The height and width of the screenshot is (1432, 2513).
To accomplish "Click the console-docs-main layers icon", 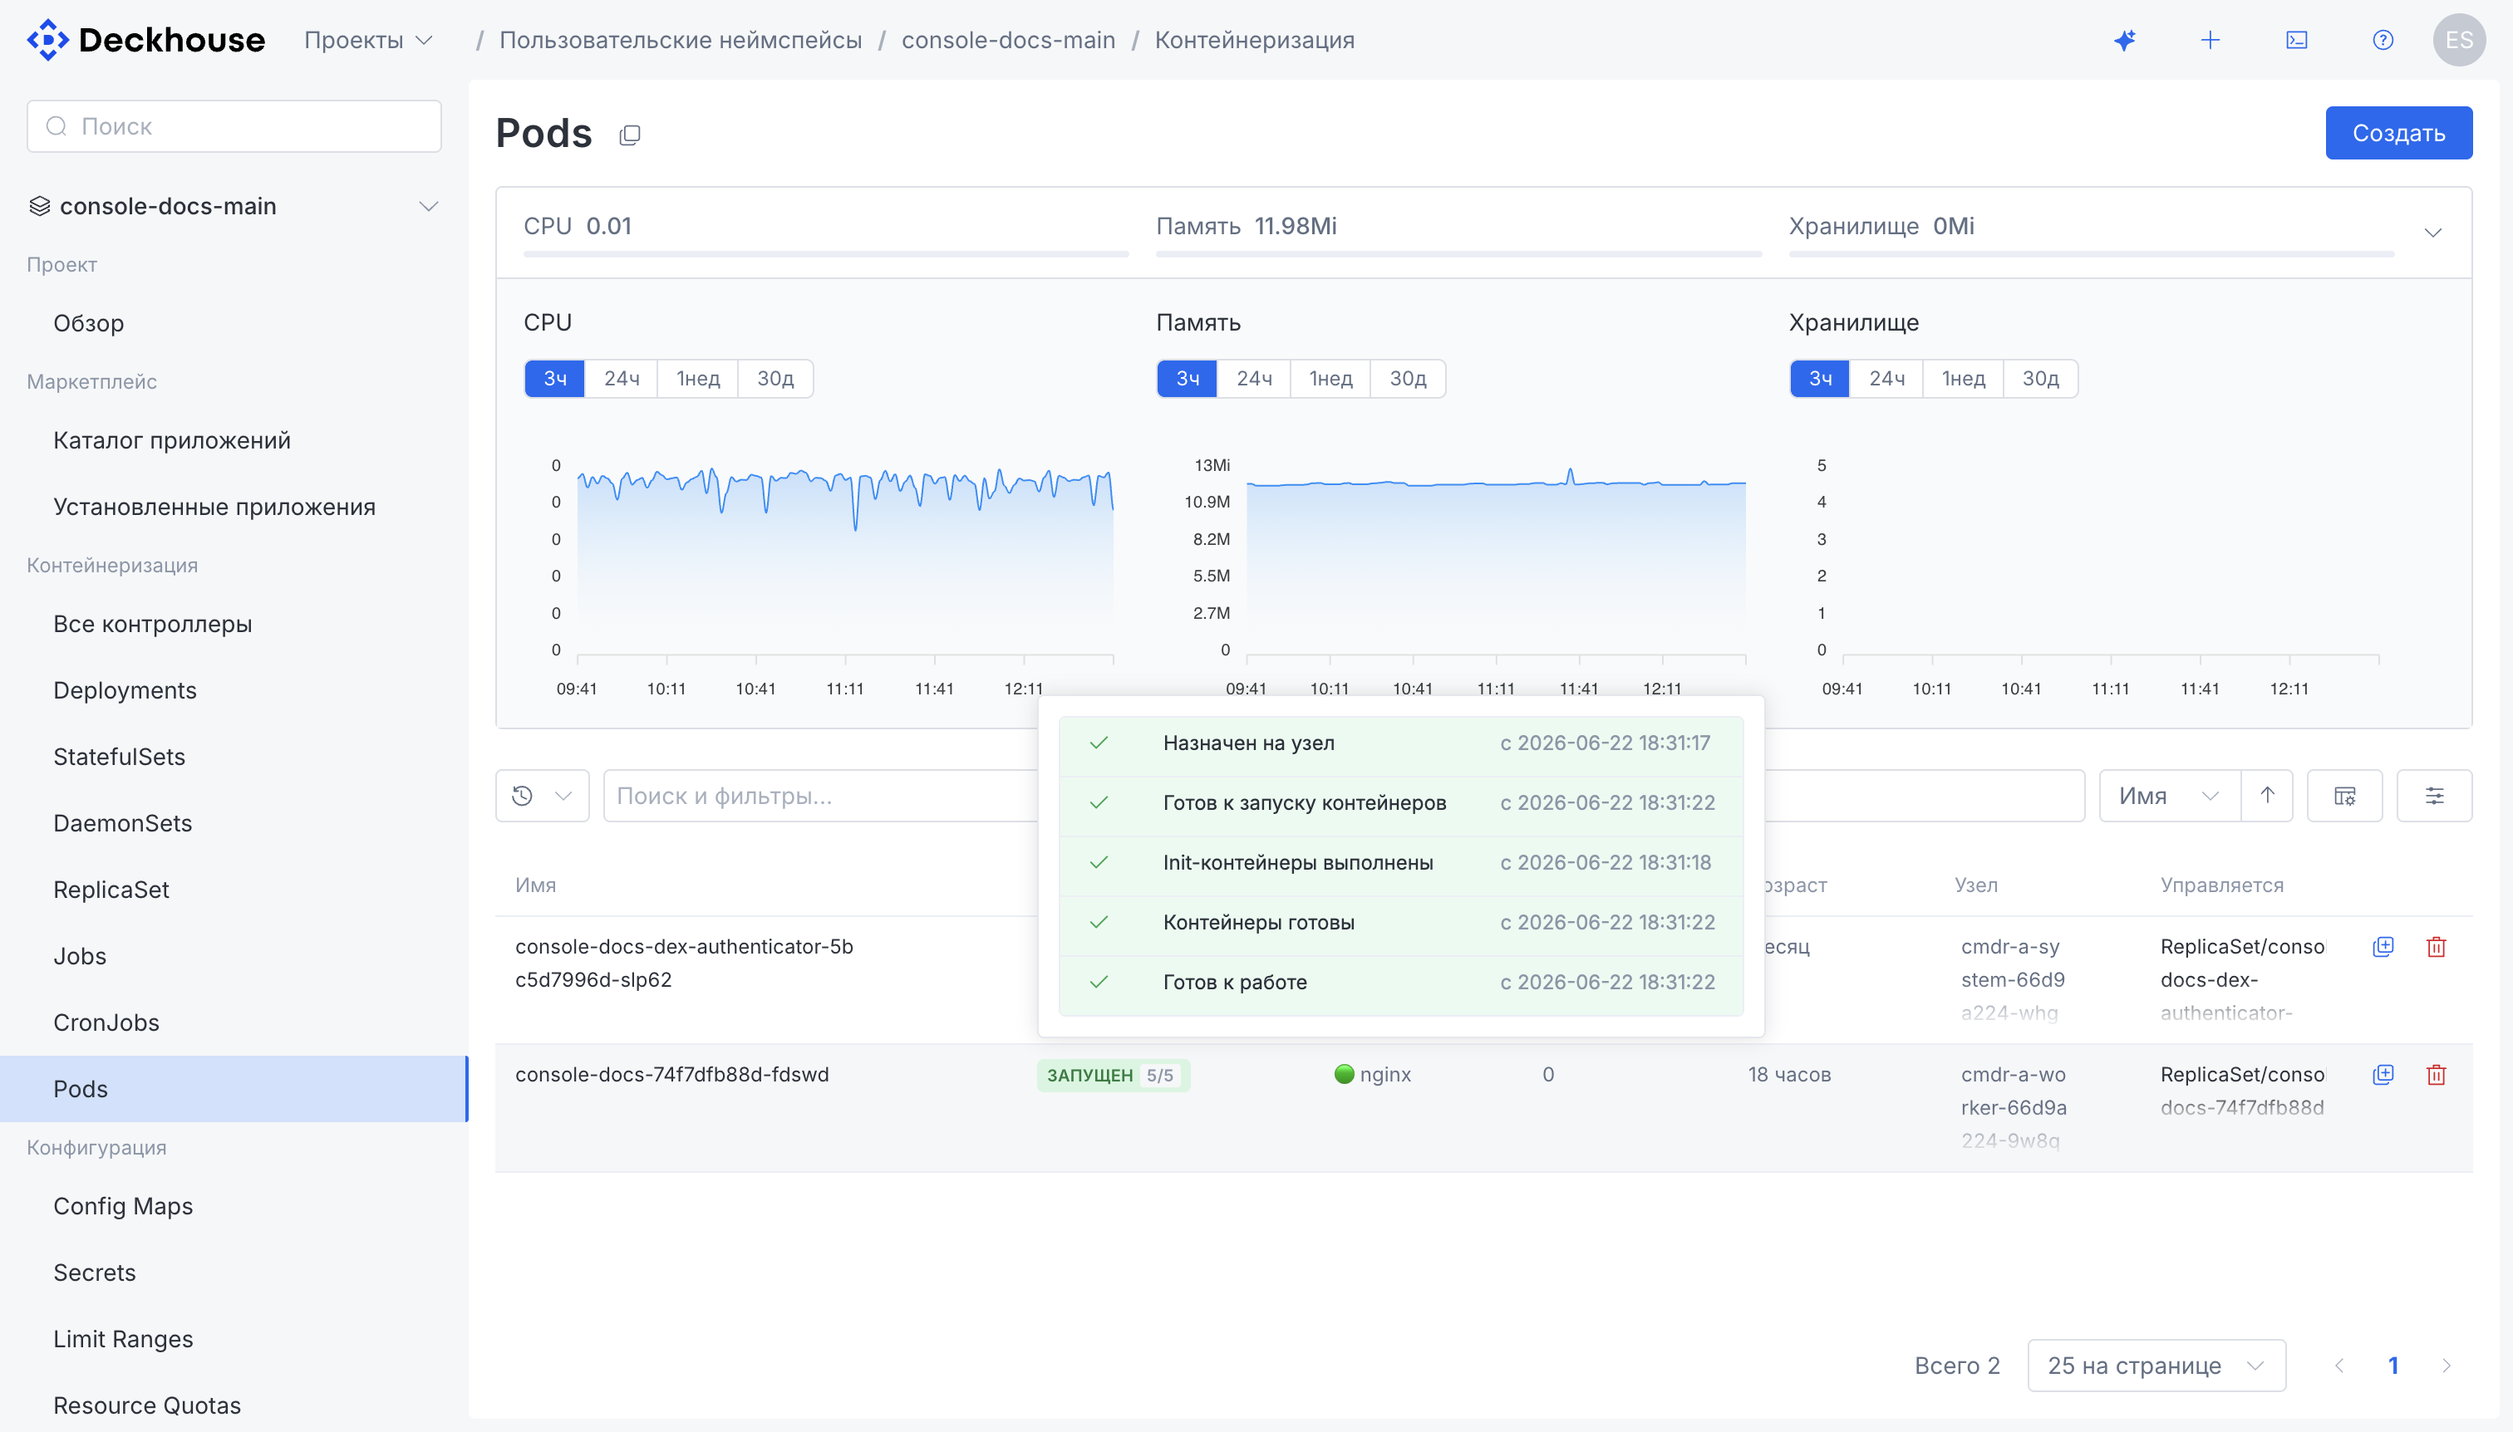I will pos(39,205).
